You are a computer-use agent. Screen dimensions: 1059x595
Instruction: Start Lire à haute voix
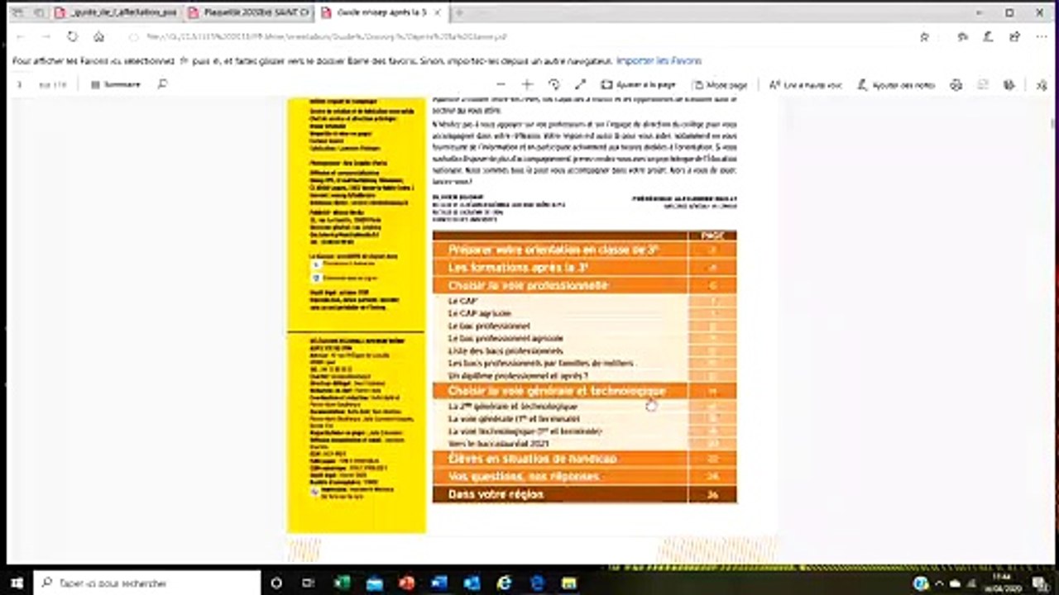pos(805,84)
